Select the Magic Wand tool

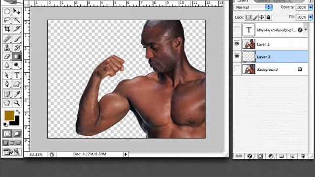[17, 20]
